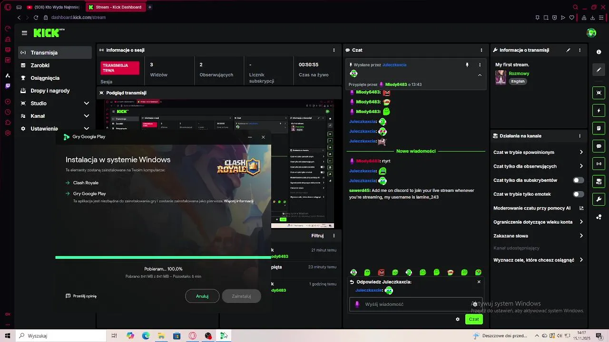Open Windows Start menu
Viewport: 609px width, 342px height.
tap(8, 336)
